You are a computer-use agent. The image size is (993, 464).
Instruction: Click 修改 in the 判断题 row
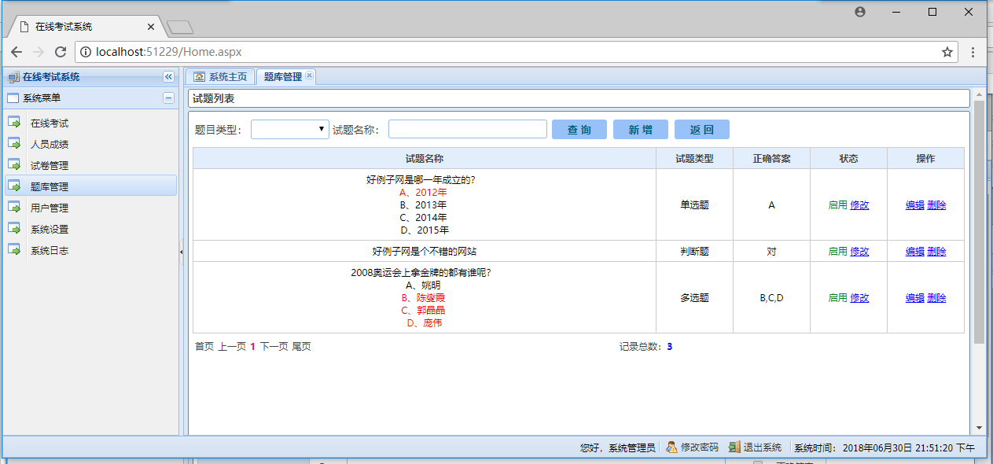point(859,252)
